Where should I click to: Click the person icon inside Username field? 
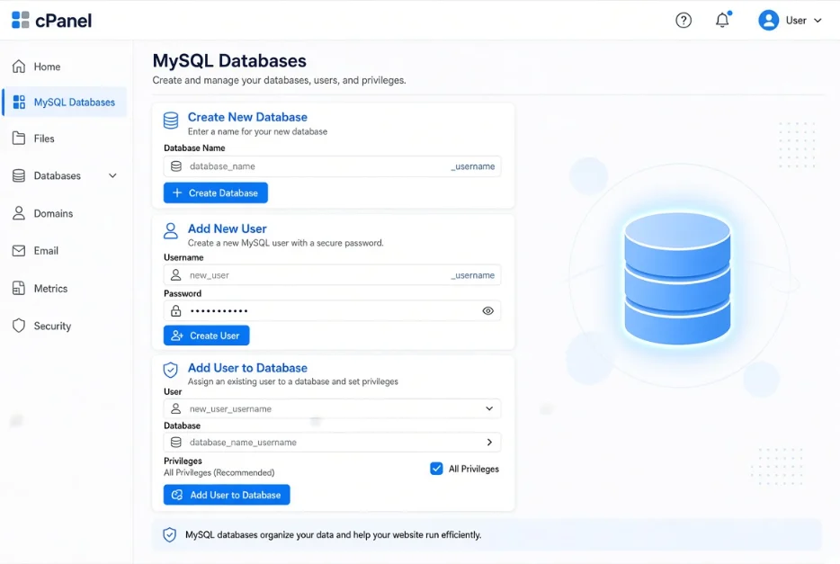click(175, 274)
